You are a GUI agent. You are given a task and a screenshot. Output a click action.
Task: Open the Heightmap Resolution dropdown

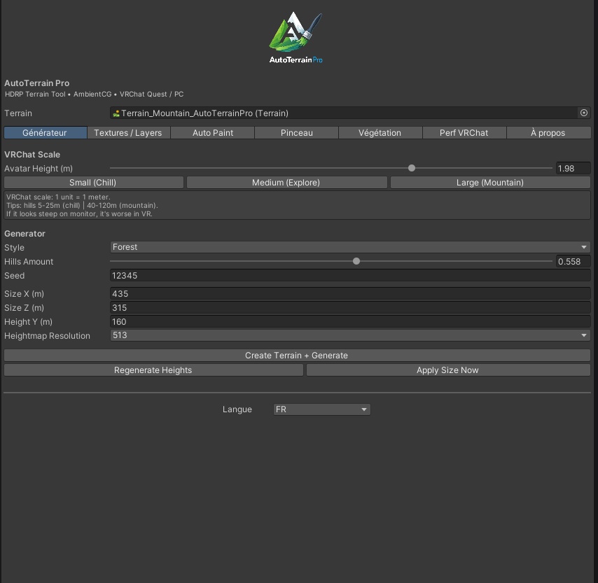coord(350,335)
